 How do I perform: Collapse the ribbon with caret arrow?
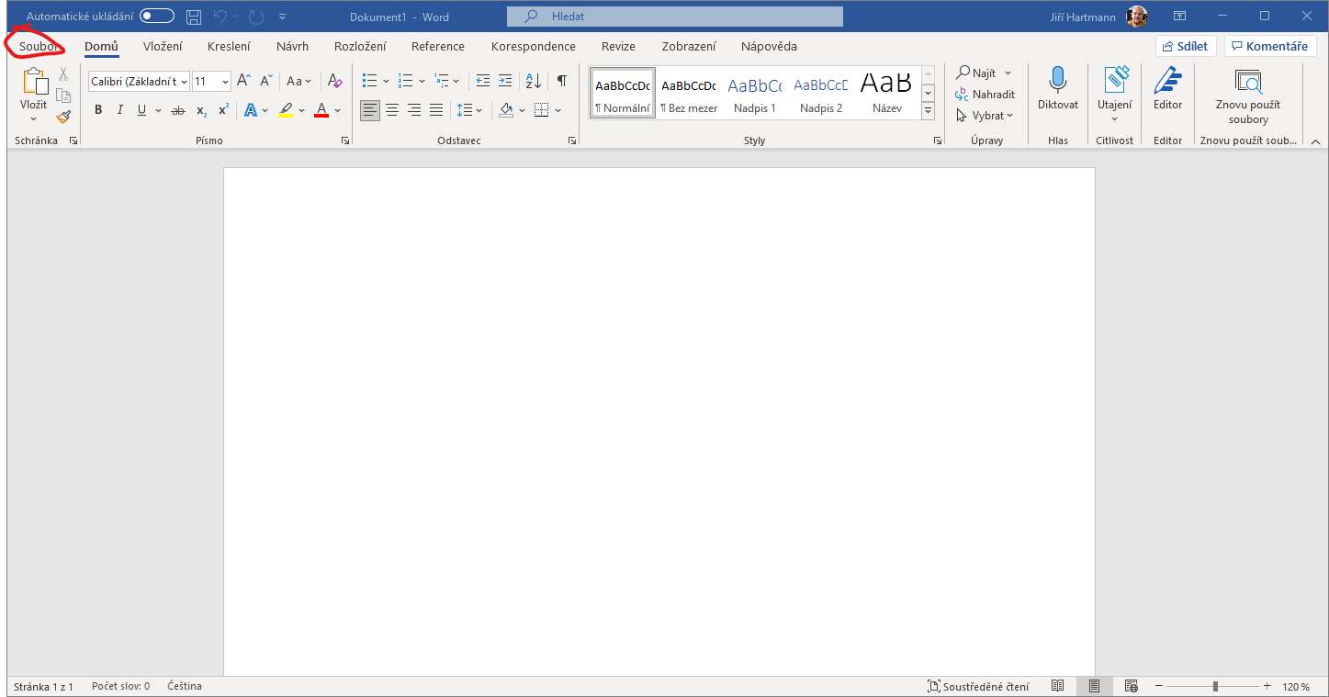point(1314,141)
